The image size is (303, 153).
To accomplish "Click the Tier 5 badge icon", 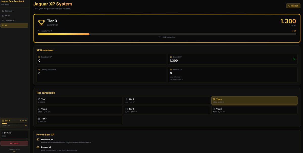I will click(x=127, y=109).
